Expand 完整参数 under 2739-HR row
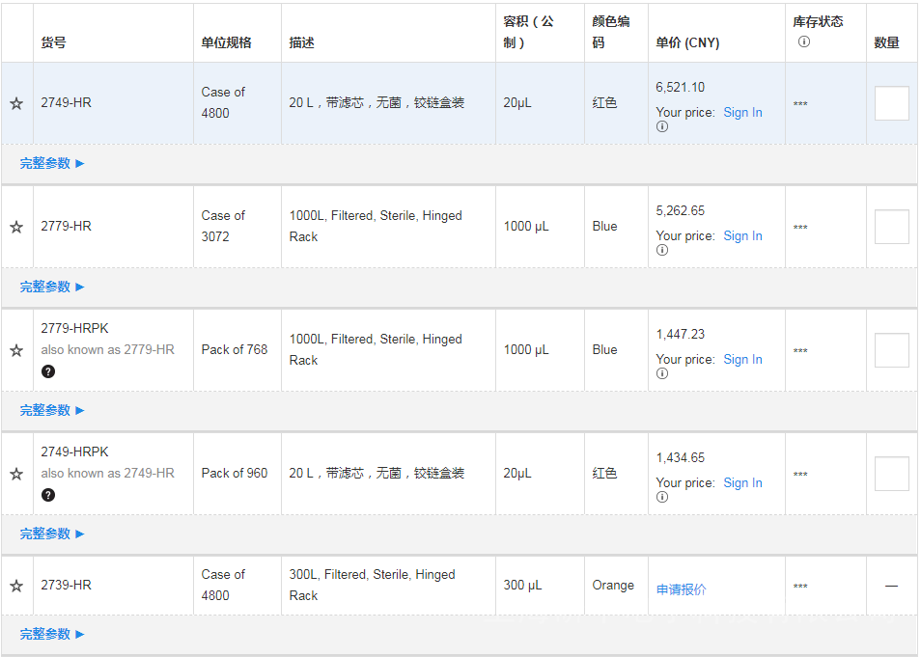The image size is (921, 657). pos(52,634)
